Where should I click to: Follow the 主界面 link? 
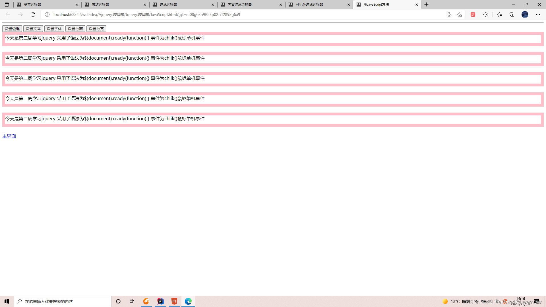[9, 136]
